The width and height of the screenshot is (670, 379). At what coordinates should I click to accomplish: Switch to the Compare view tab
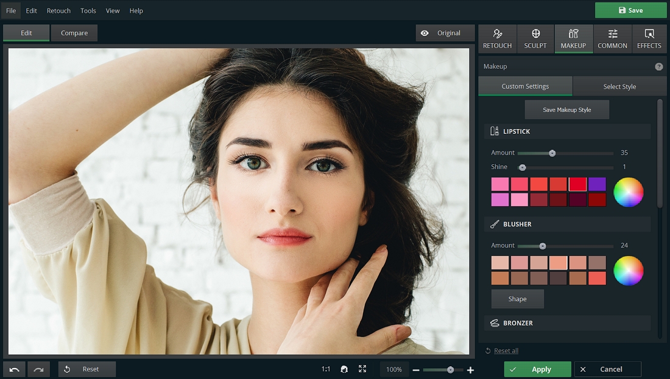74,33
